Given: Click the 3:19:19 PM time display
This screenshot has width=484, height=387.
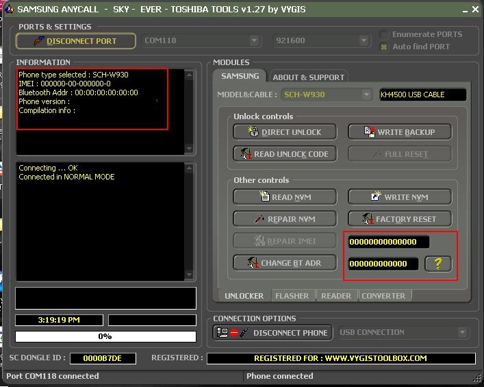Looking at the screenshot, I should click(59, 320).
